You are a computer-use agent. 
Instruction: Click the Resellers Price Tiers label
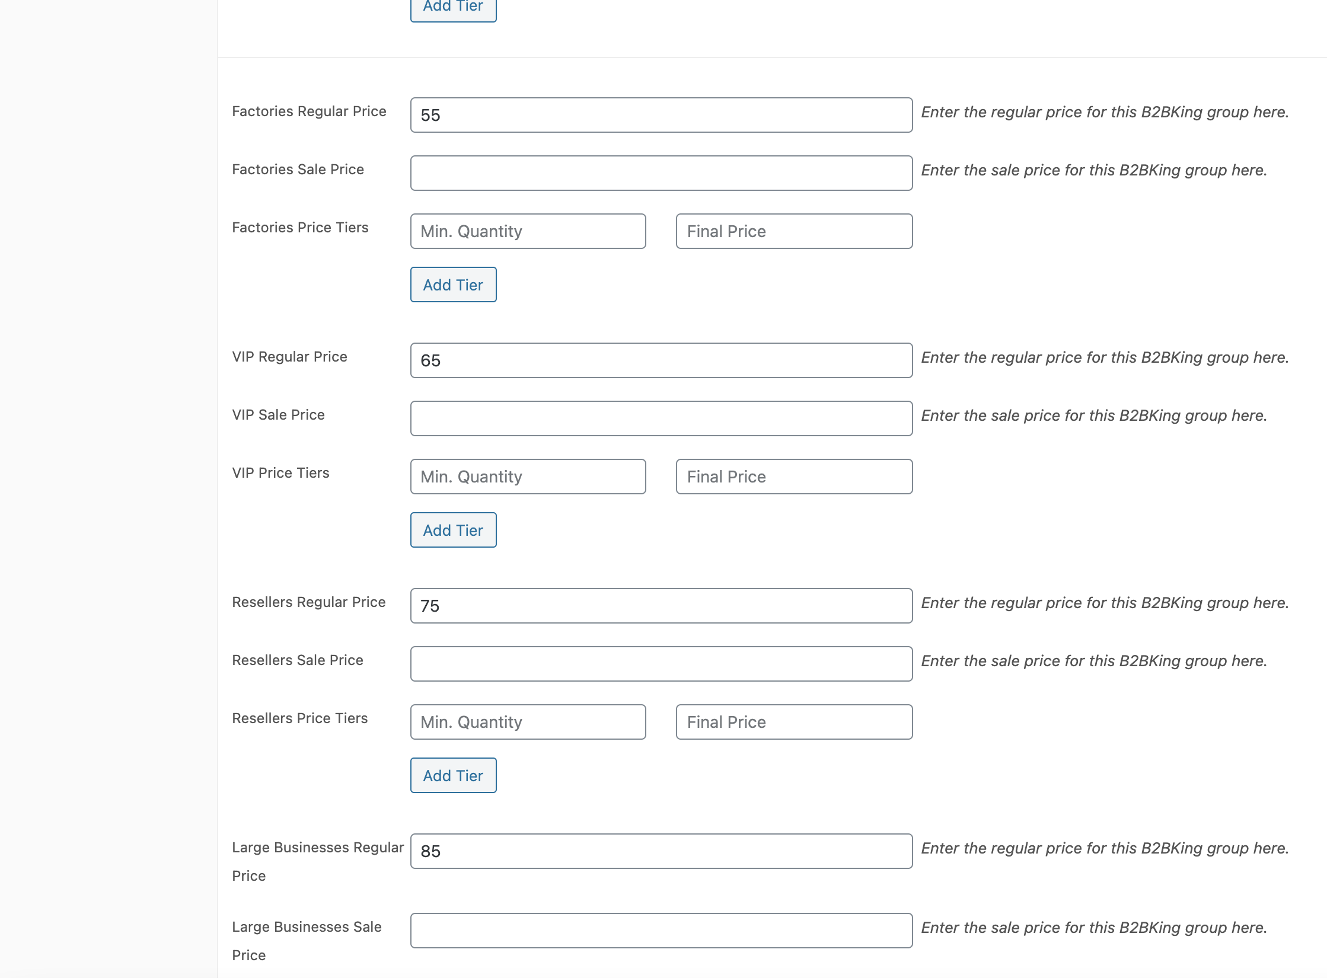(300, 718)
